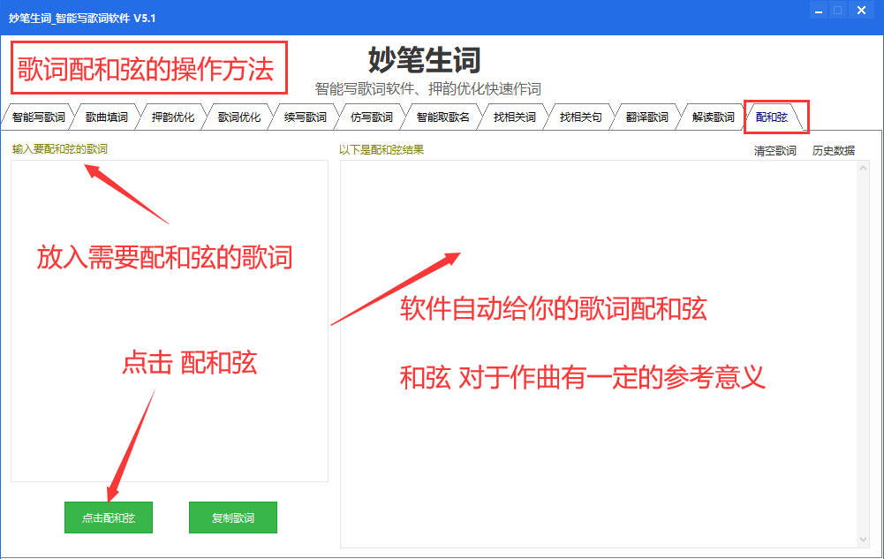Switch to the 找相关句 tab

[x=580, y=117]
